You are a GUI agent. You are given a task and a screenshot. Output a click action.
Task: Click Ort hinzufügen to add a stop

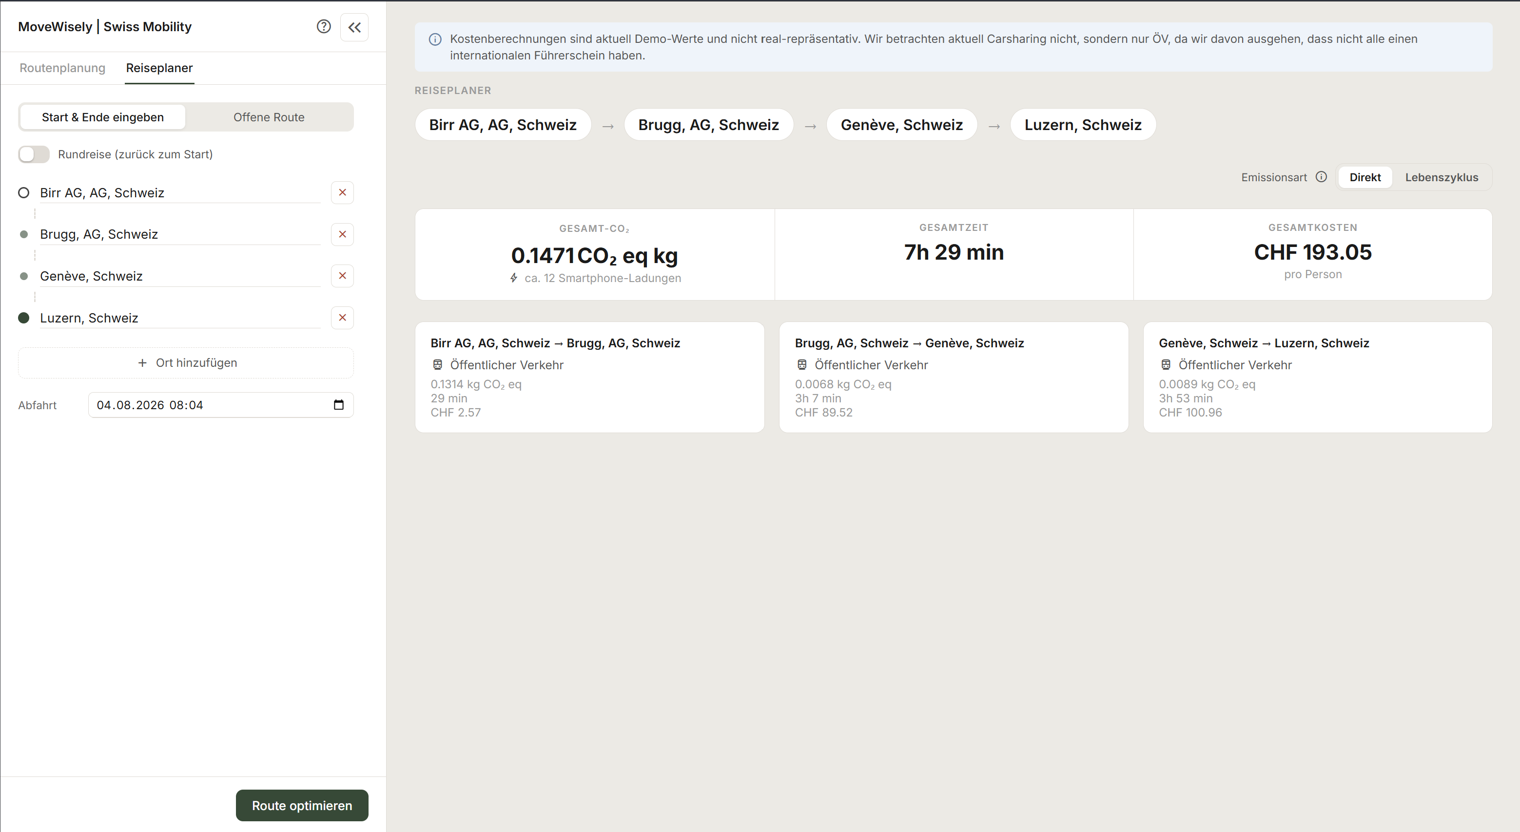tap(186, 362)
